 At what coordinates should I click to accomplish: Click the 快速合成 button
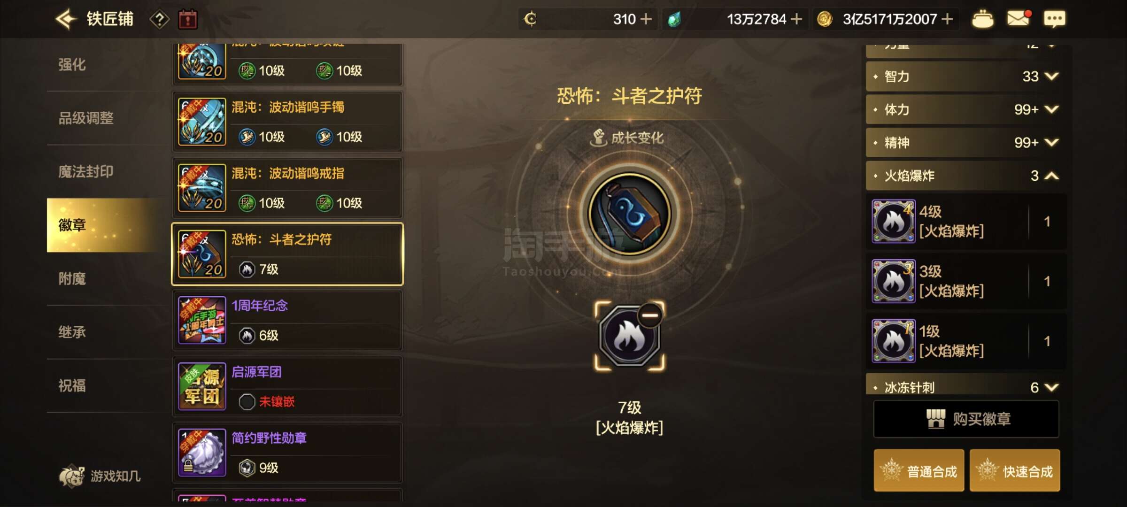click(x=1015, y=471)
